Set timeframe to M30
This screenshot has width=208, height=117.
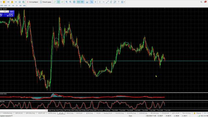[x=6, y=6]
